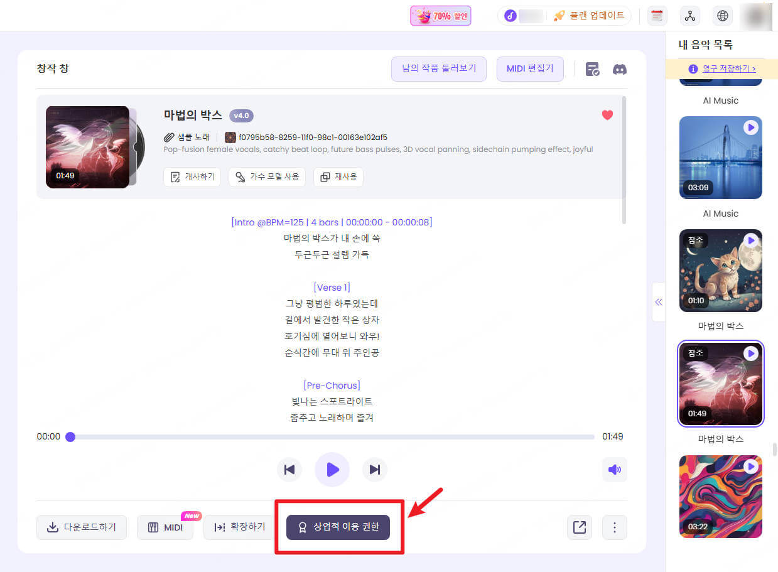
Task: Click 재사용 reuse button
Action: (338, 177)
